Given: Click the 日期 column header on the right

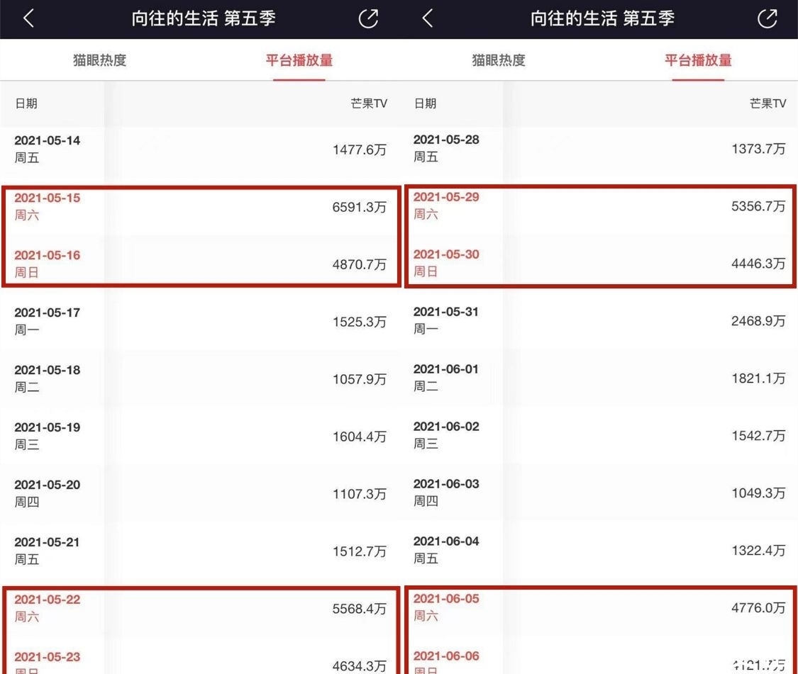Looking at the screenshot, I should point(426,103).
